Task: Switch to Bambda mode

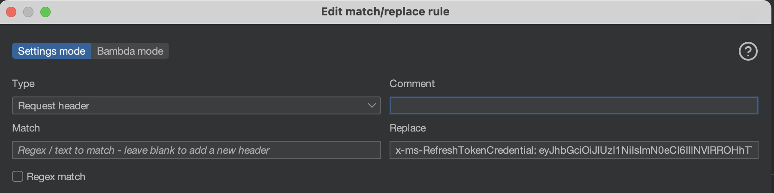Action: [130, 51]
